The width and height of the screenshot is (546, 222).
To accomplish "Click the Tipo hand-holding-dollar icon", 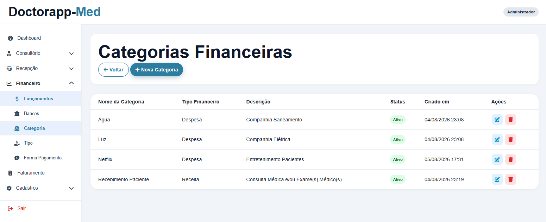I will click(x=17, y=143).
